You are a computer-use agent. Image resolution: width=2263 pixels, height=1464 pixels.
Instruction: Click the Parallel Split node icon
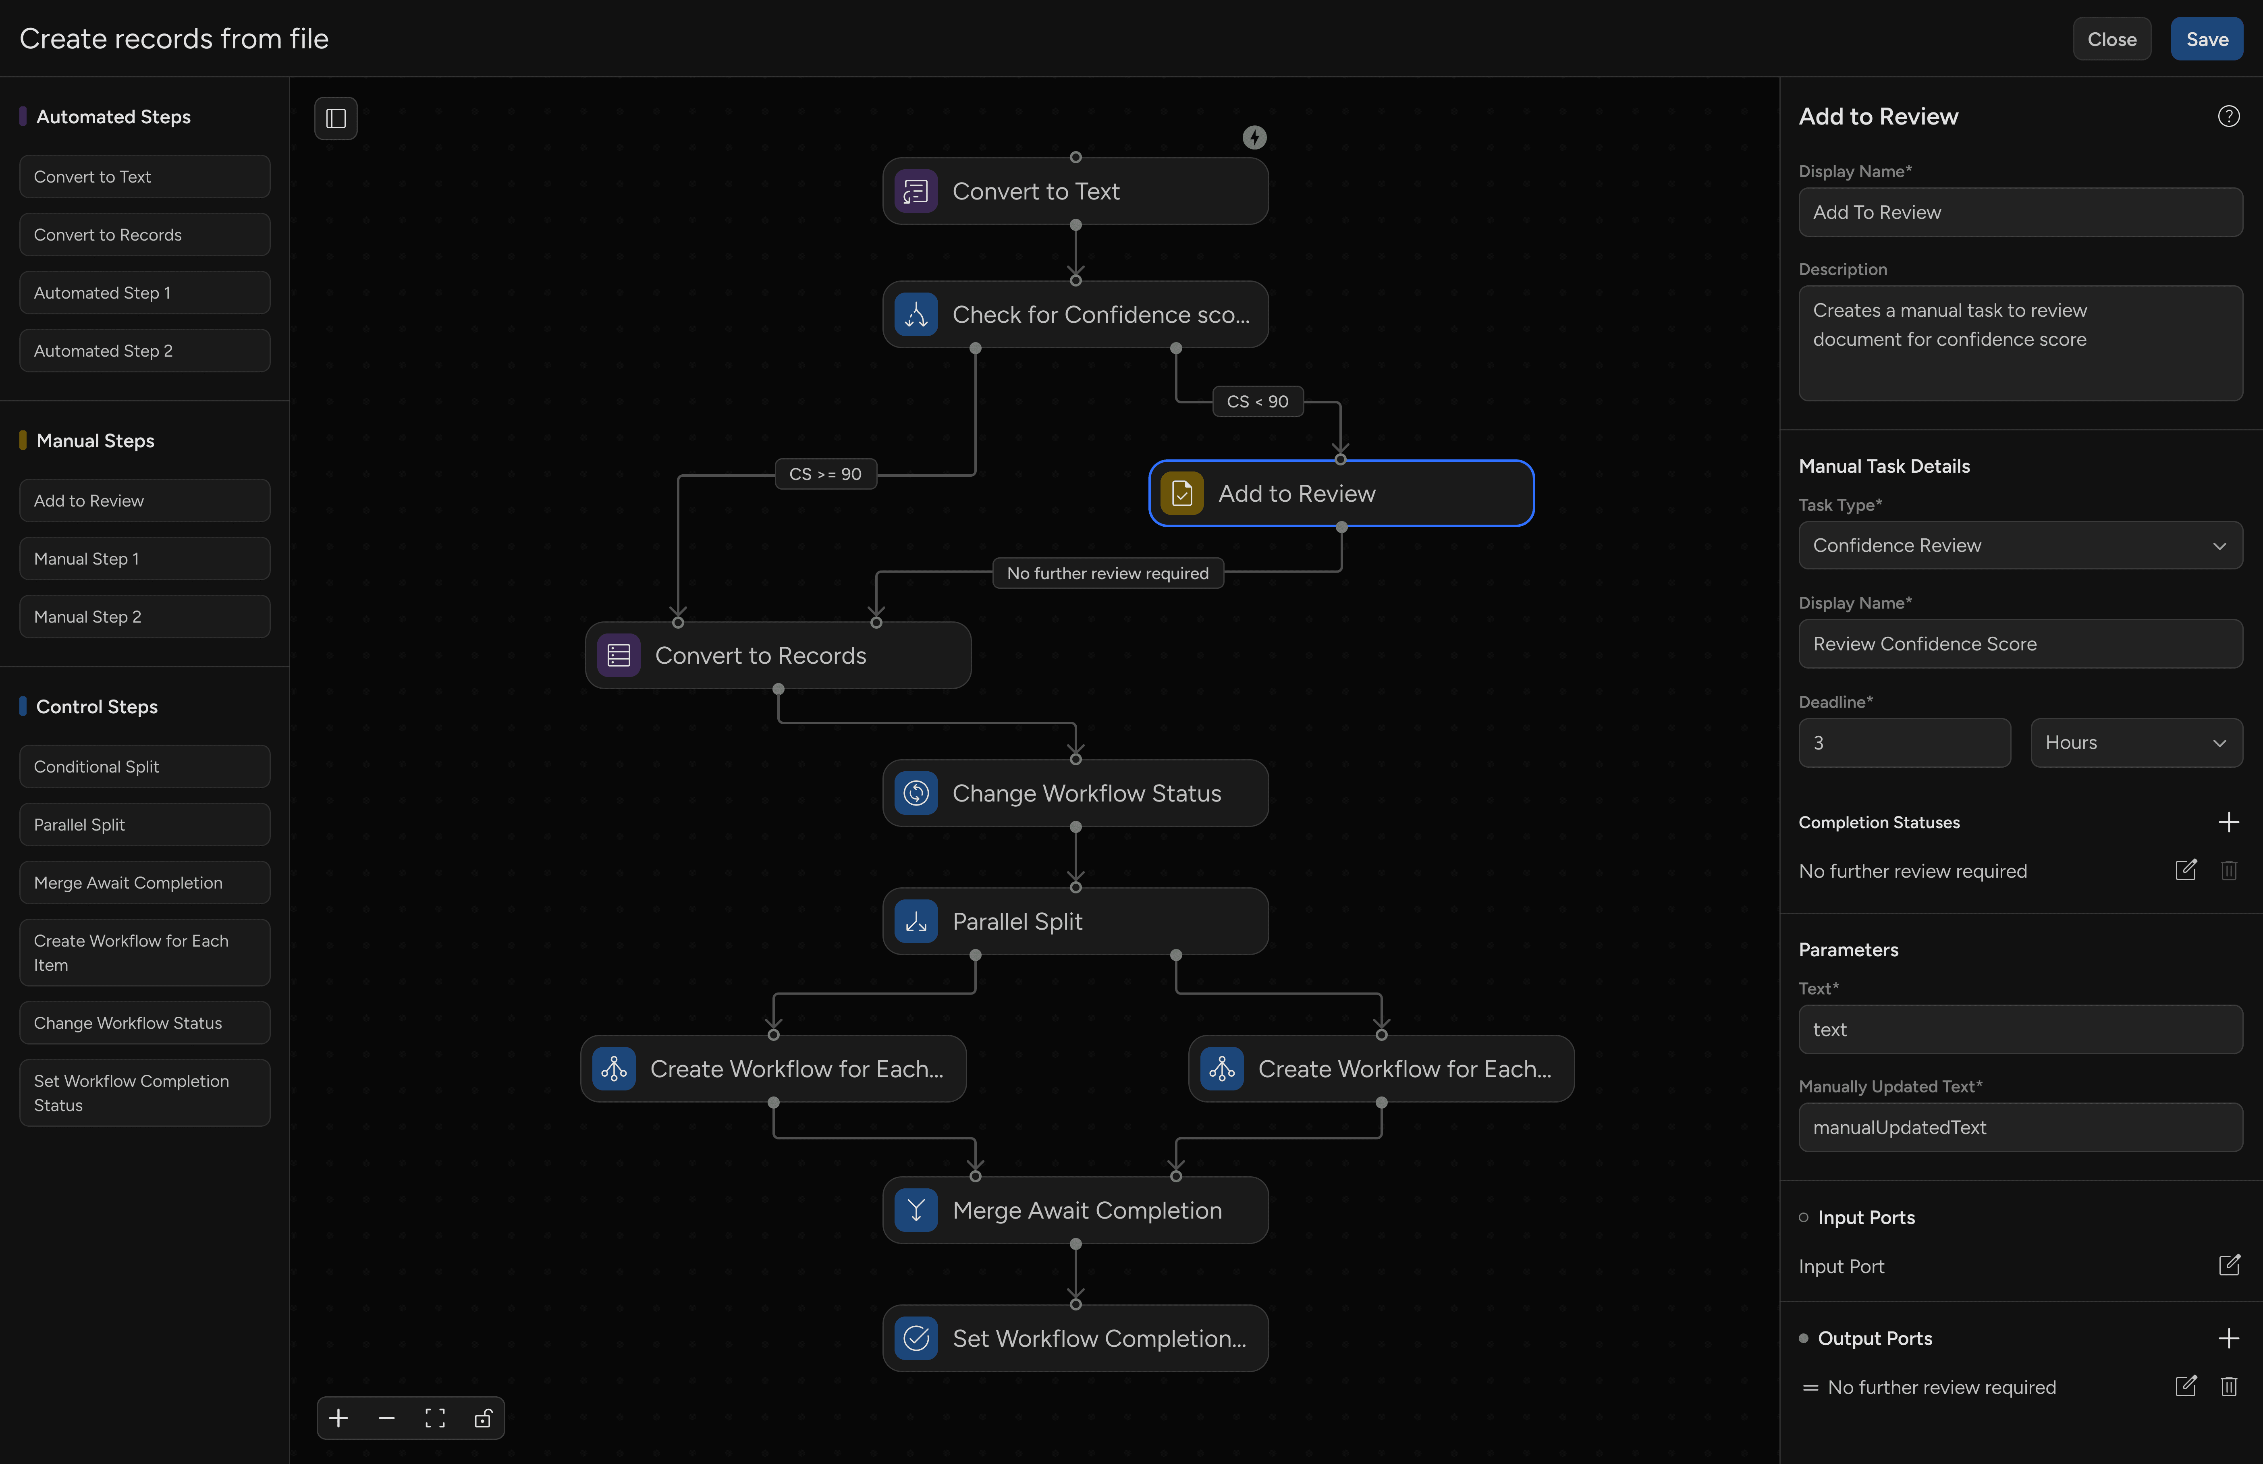pos(915,920)
